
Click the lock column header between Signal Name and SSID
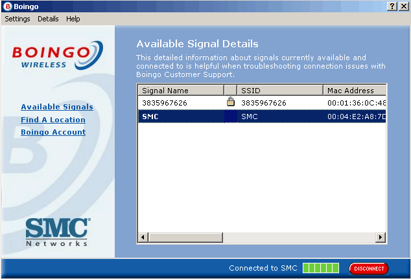(x=231, y=90)
